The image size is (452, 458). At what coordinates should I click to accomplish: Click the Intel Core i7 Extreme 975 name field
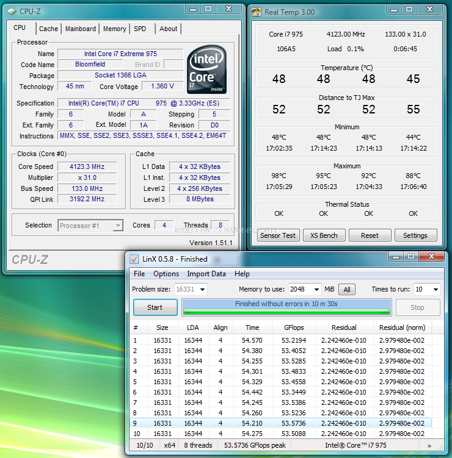coord(120,54)
